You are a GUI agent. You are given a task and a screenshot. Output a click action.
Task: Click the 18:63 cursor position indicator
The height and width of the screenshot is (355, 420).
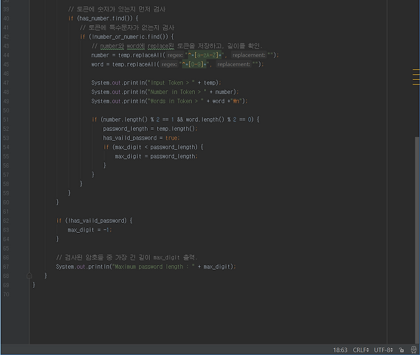(340, 350)
